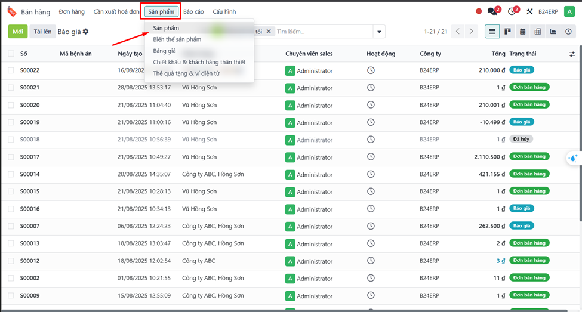Click the Tải lên button
This screenshot has width=582, height=312.
[42, 32]
